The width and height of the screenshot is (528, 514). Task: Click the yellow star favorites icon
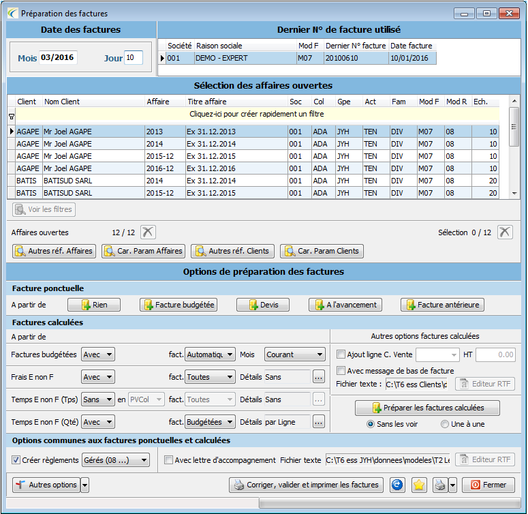(x=419, y=485)
